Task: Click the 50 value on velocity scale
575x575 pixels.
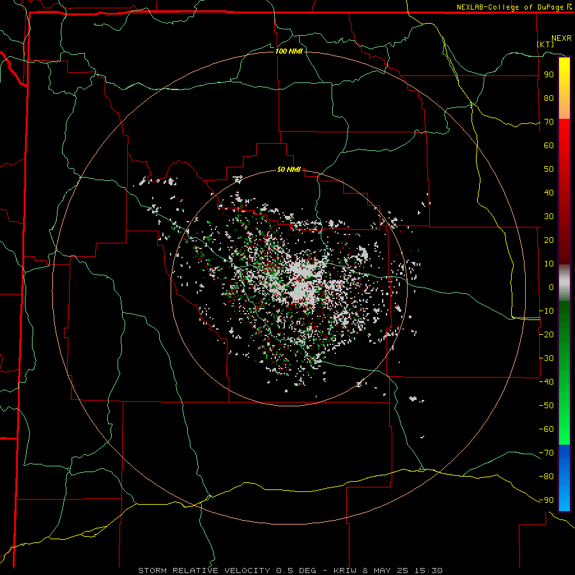Action: click(x=549, y=169)
